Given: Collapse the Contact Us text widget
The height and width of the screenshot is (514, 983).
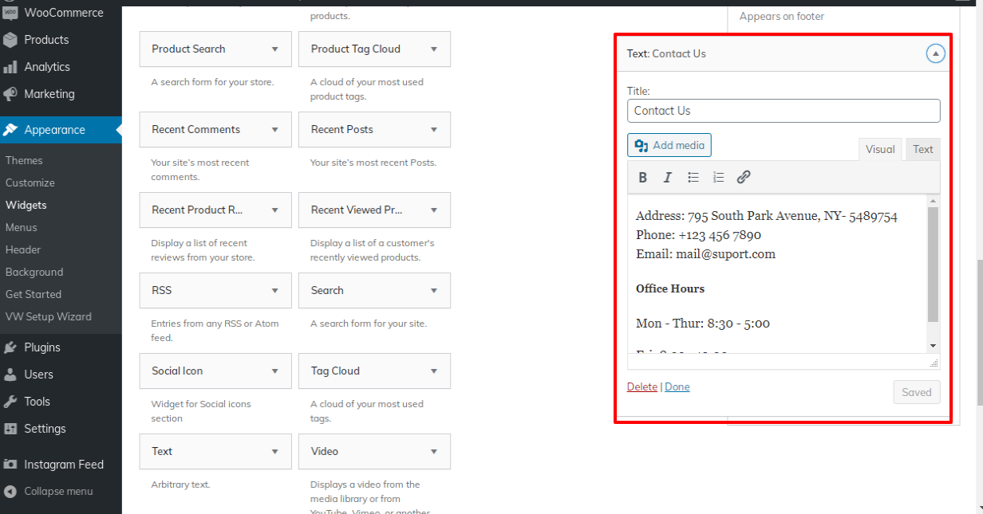Looking at the screenshot, I should coord(935,54).
